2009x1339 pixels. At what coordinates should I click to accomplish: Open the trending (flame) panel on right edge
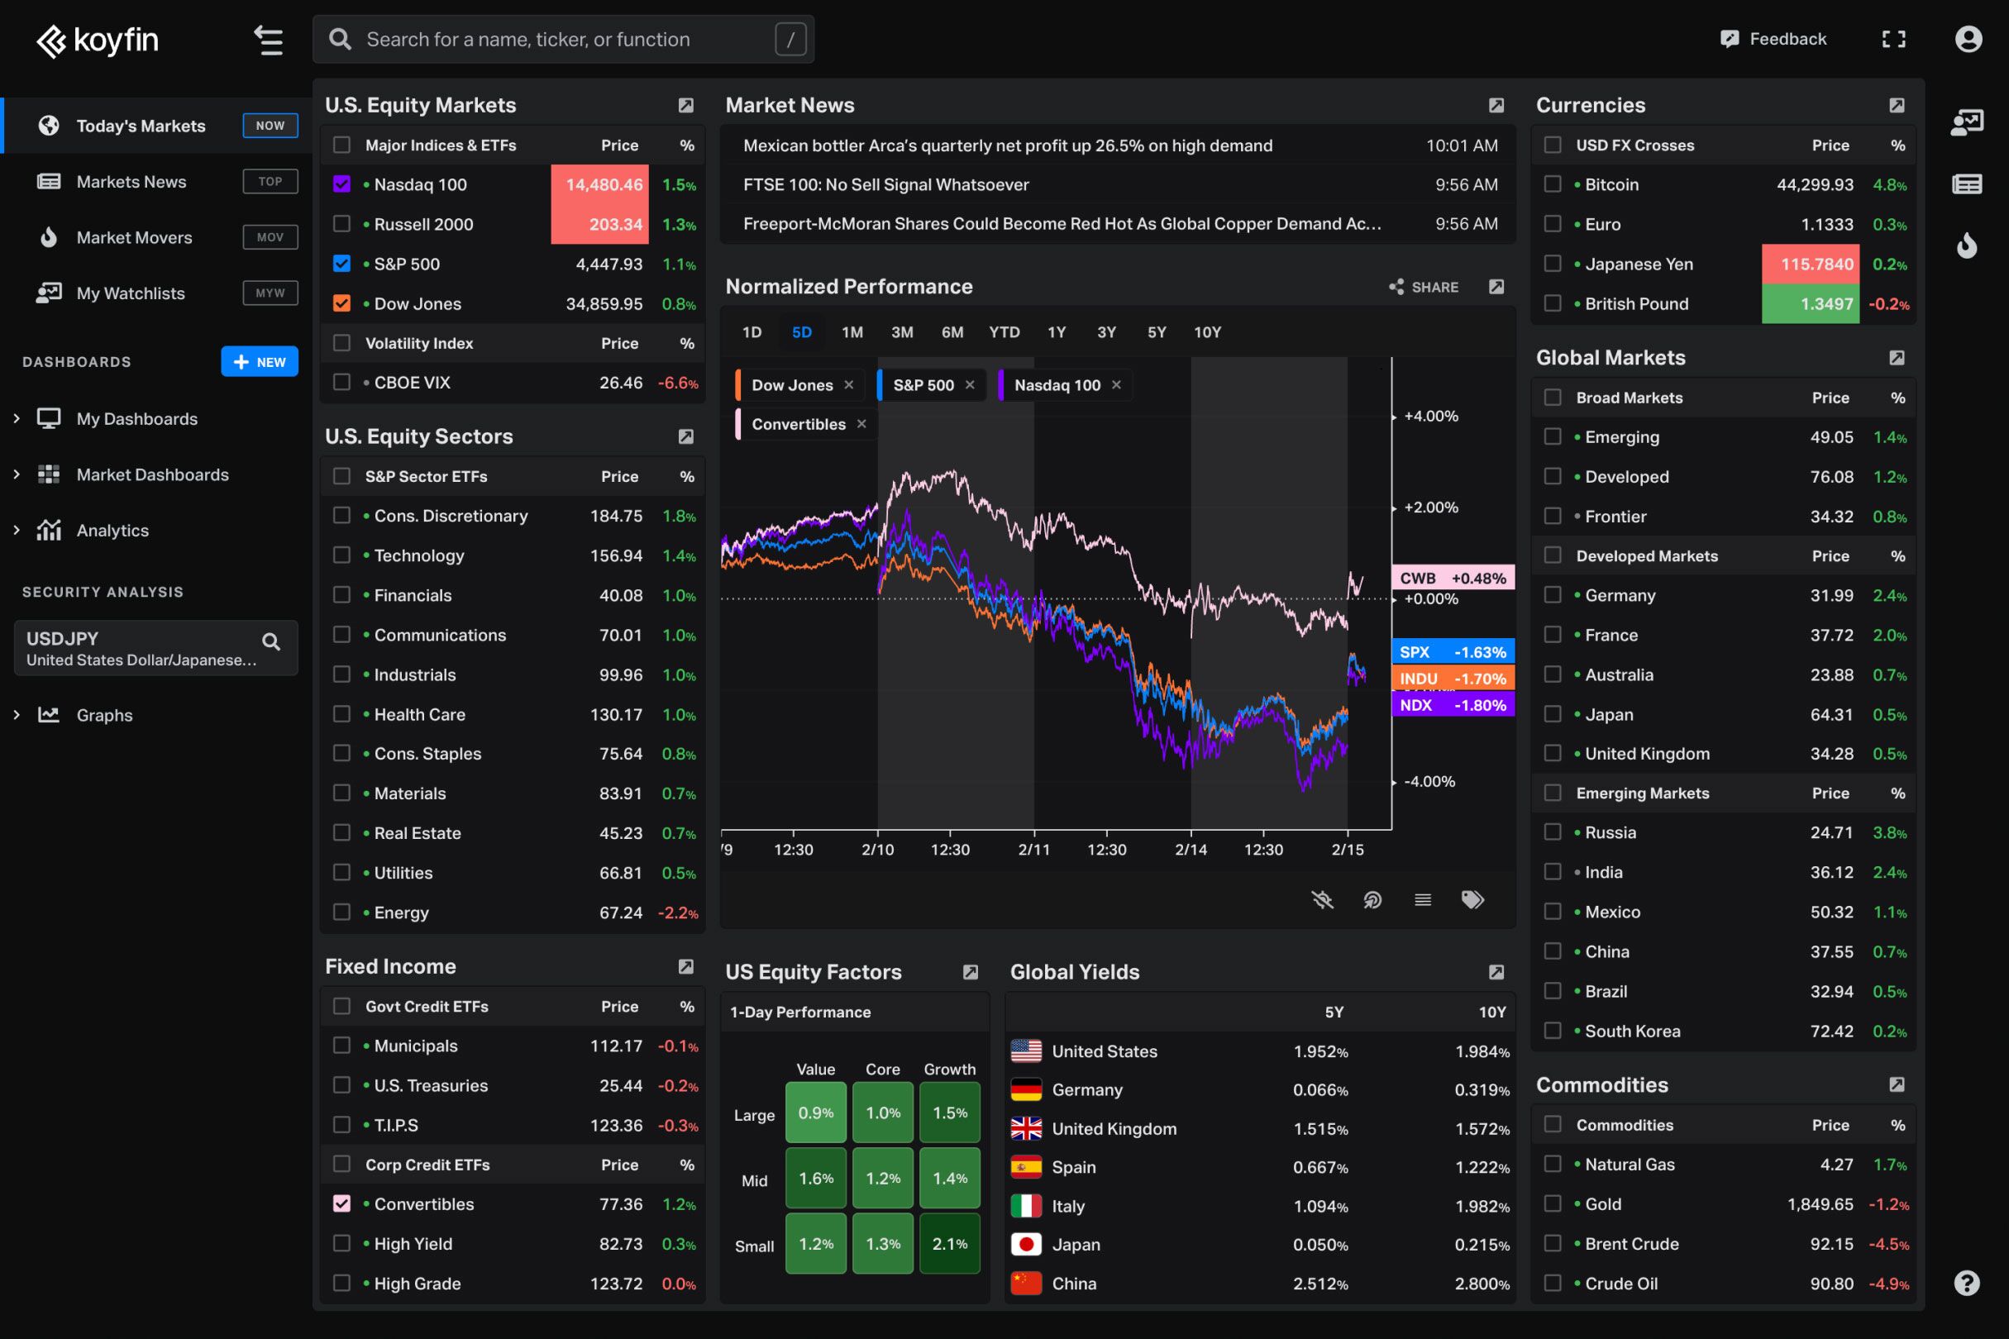(1967, 247)
